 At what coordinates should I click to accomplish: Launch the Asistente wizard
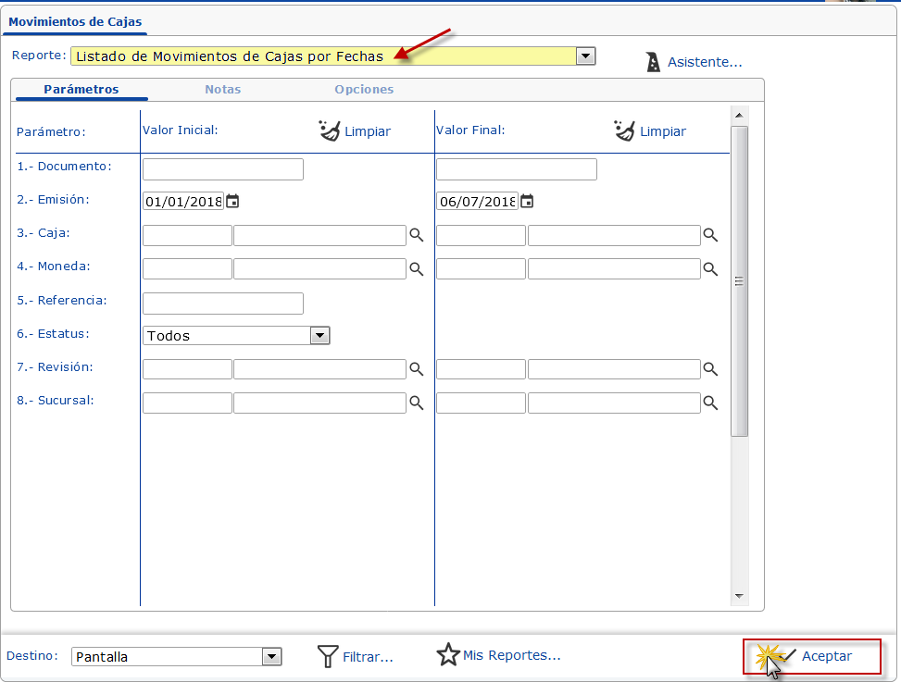694,62
